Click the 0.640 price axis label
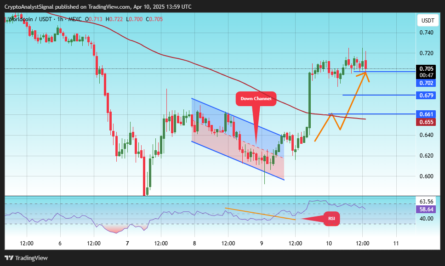Viewport: 445px width, 266px height. [426, 135]
